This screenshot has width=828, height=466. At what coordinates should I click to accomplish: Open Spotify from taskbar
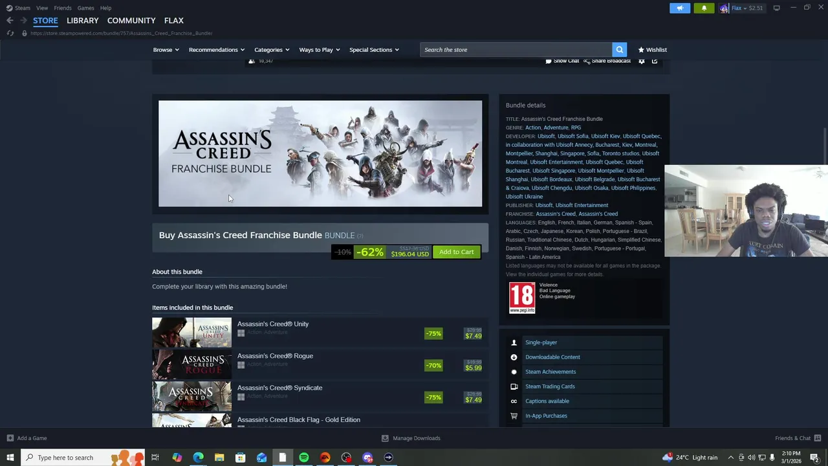pos(304,458)
